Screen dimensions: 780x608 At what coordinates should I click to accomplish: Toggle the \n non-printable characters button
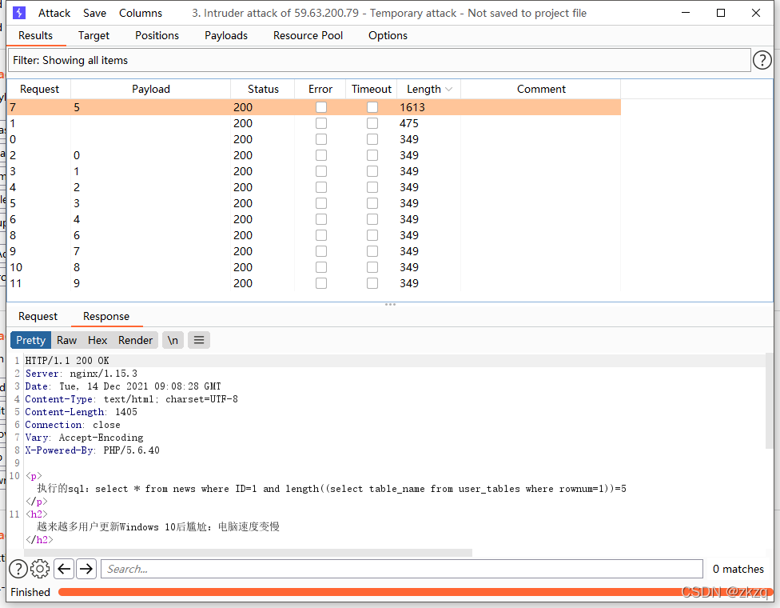click(173, 340)
